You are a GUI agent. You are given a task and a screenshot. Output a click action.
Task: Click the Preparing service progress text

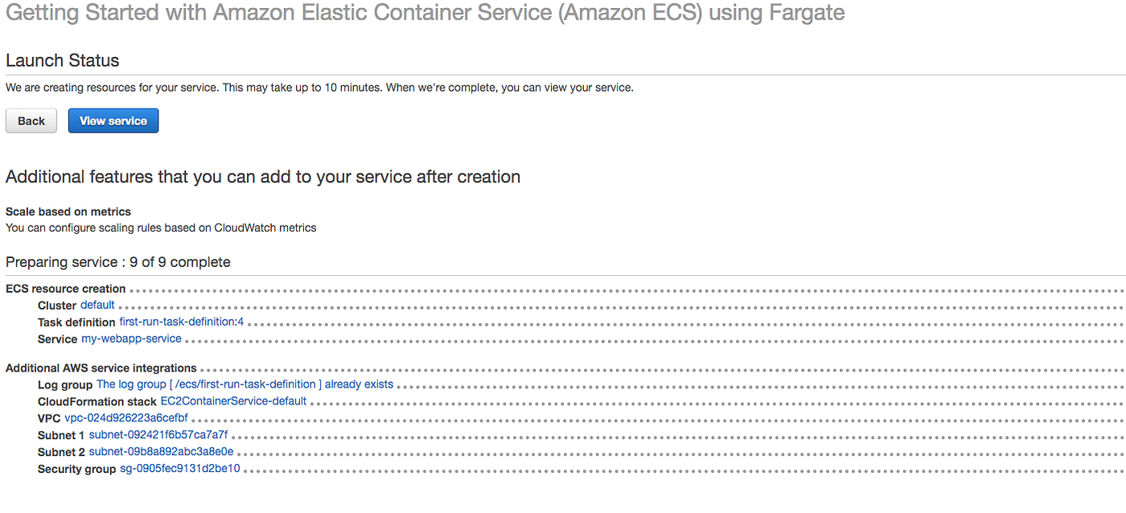pyautogui.click(x=118, y=262)
